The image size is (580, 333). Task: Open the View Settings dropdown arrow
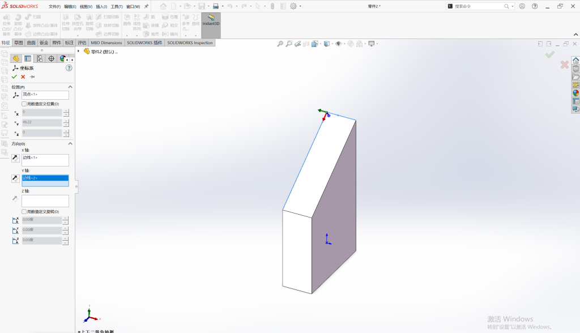377,44
